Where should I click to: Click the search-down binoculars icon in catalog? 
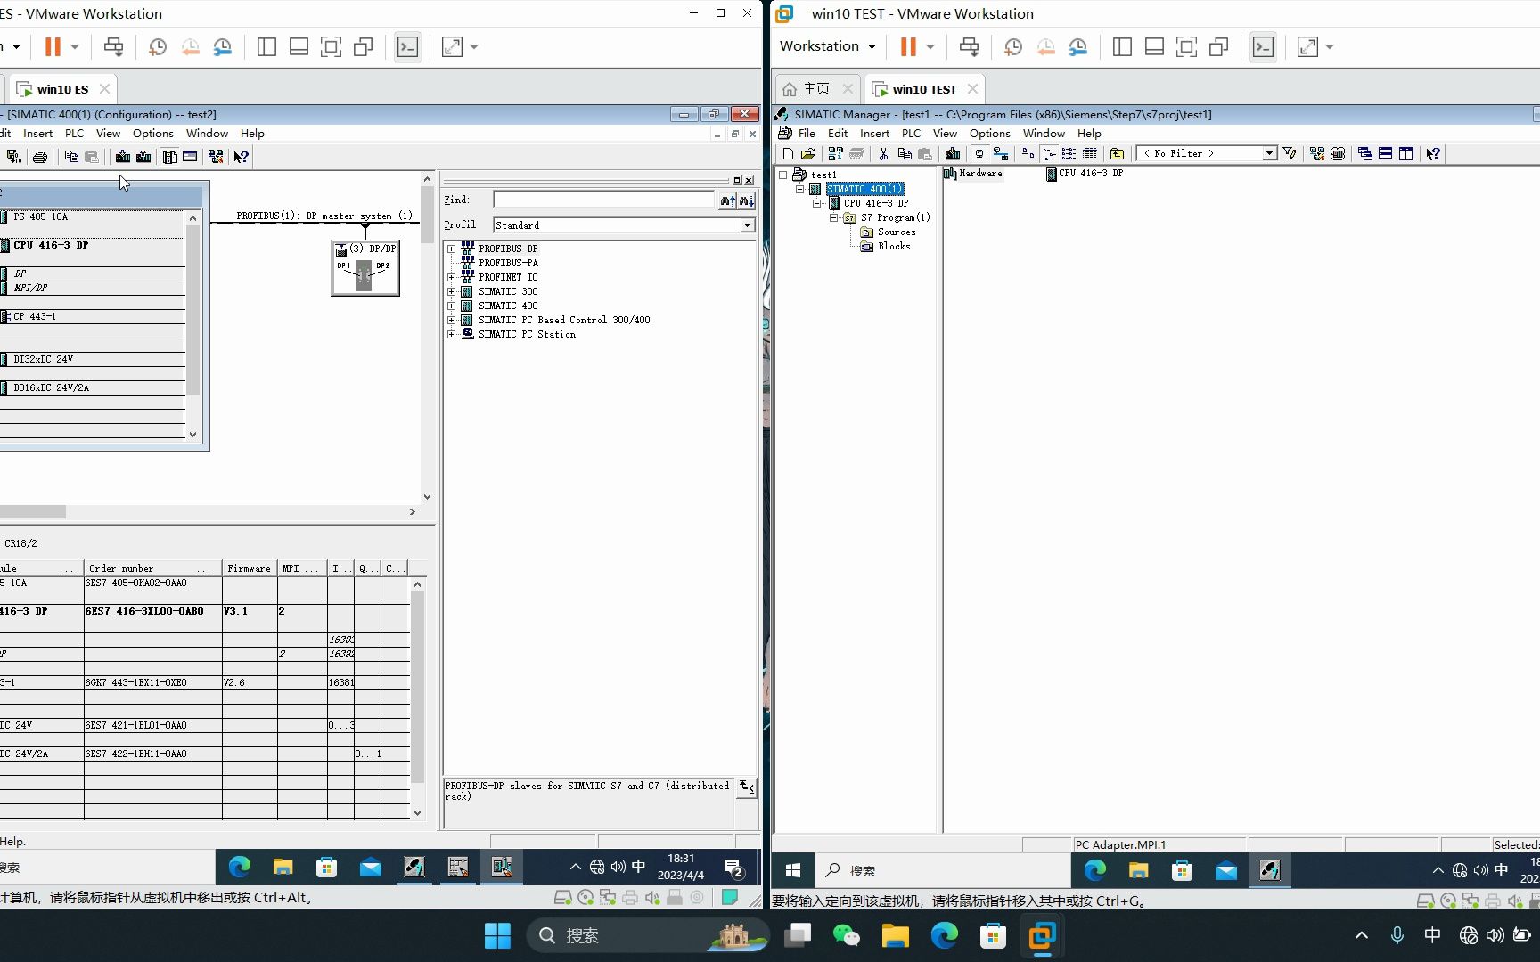pos(747,200)
